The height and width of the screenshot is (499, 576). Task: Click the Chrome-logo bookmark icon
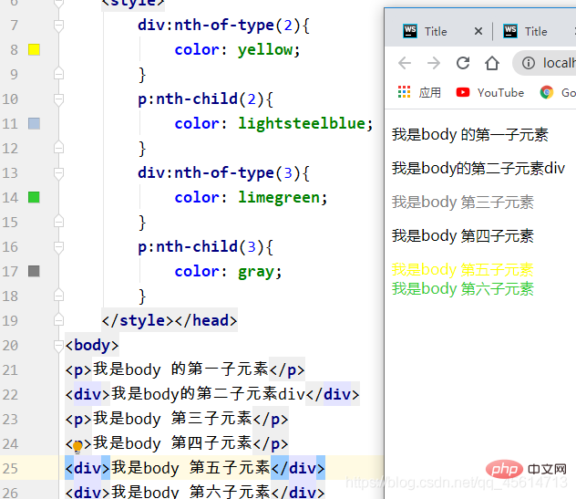point(547,92)
